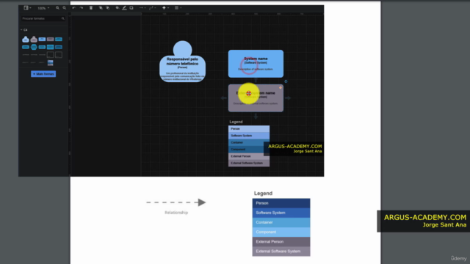Screen dimensions: 470x264
Task: Click 'Person' row in the slide legend
Action: pyautogui.click(x=281, y=203)
